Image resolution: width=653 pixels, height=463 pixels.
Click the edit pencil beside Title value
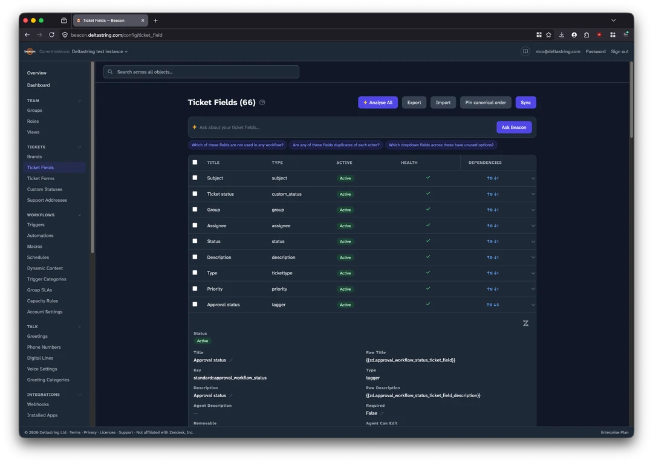point(231,360)
